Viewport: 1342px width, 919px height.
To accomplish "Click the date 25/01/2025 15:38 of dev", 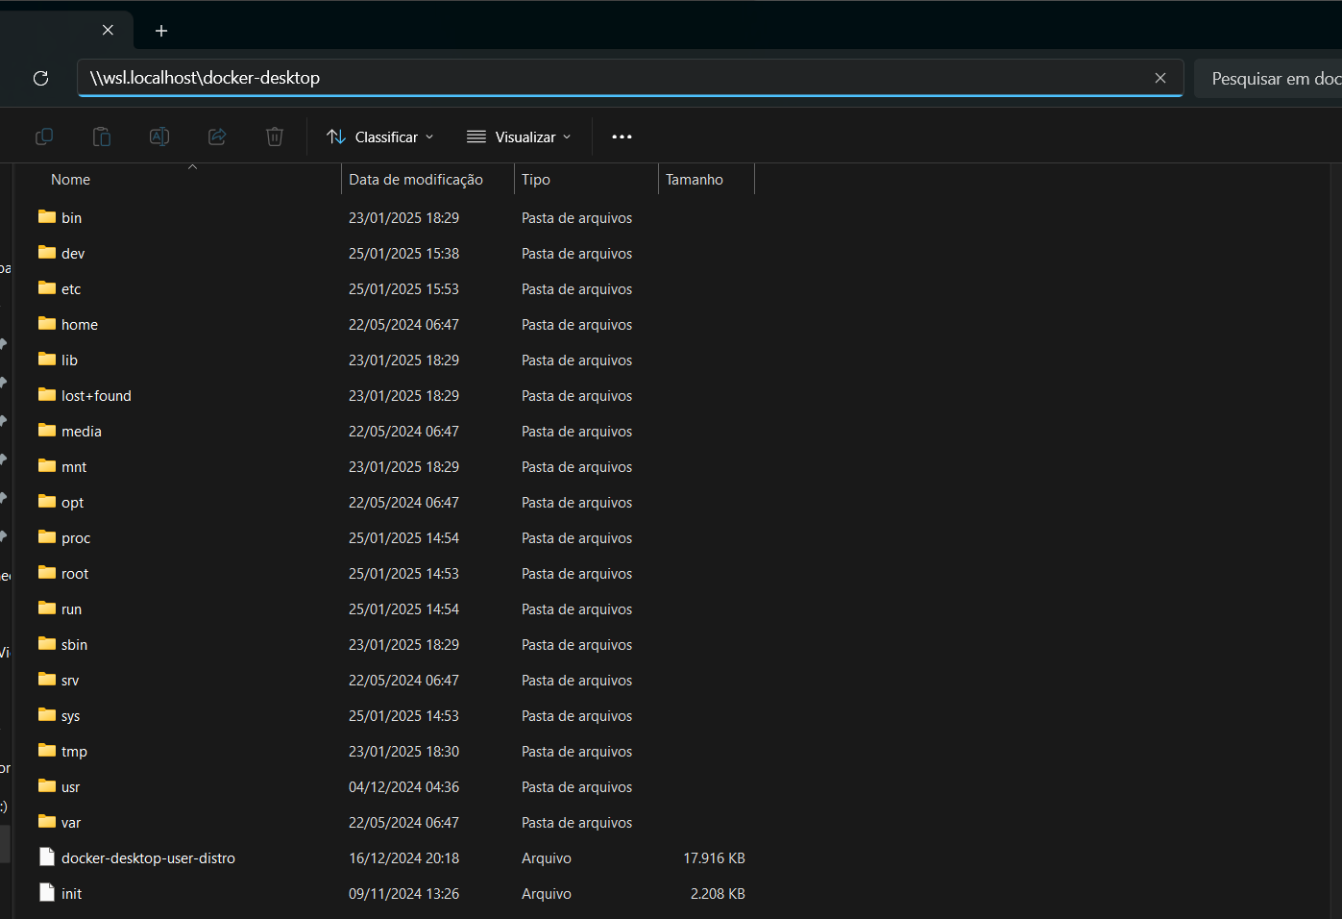I will [403, 254].
